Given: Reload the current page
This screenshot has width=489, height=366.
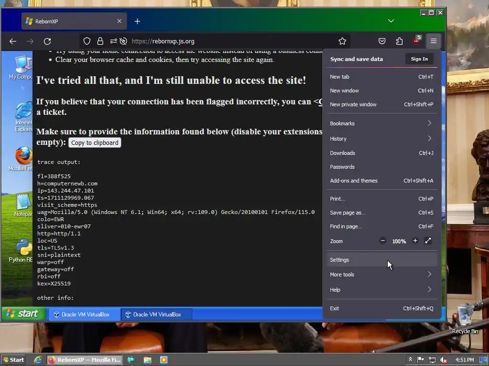Looking at the screenshot, I should coord(47,41).
